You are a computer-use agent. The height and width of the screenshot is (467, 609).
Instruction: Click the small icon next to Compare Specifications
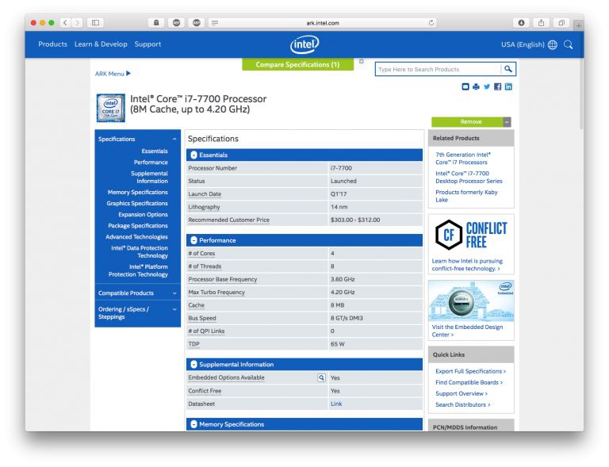(x=362, y=61)
